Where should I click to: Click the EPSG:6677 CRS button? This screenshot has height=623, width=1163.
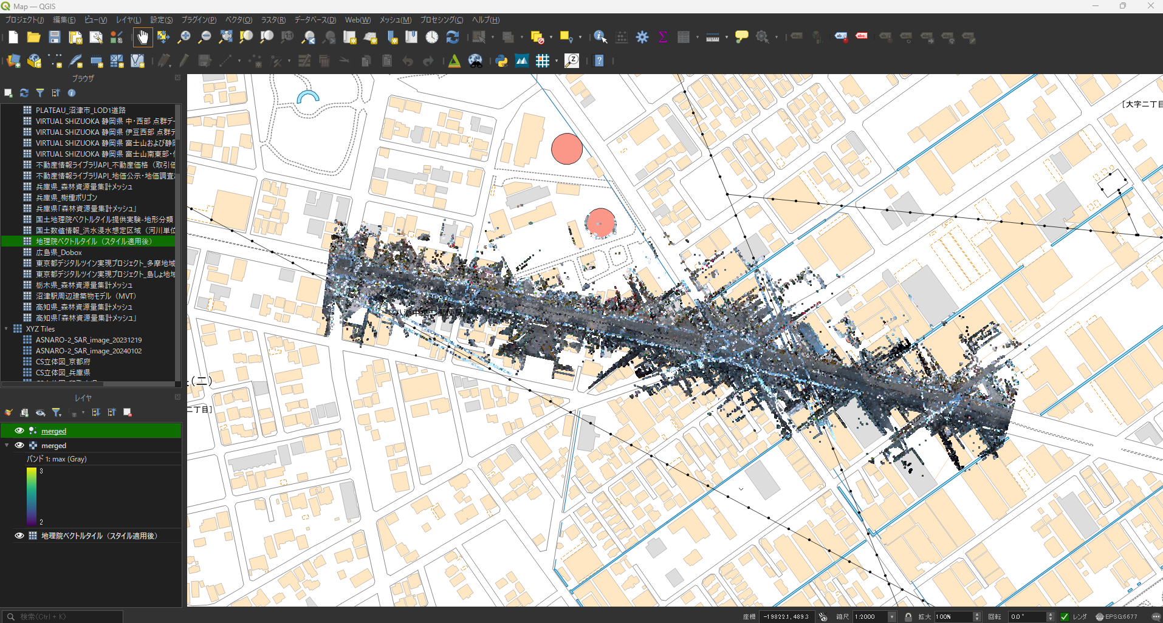click(x=1116, y=616)
